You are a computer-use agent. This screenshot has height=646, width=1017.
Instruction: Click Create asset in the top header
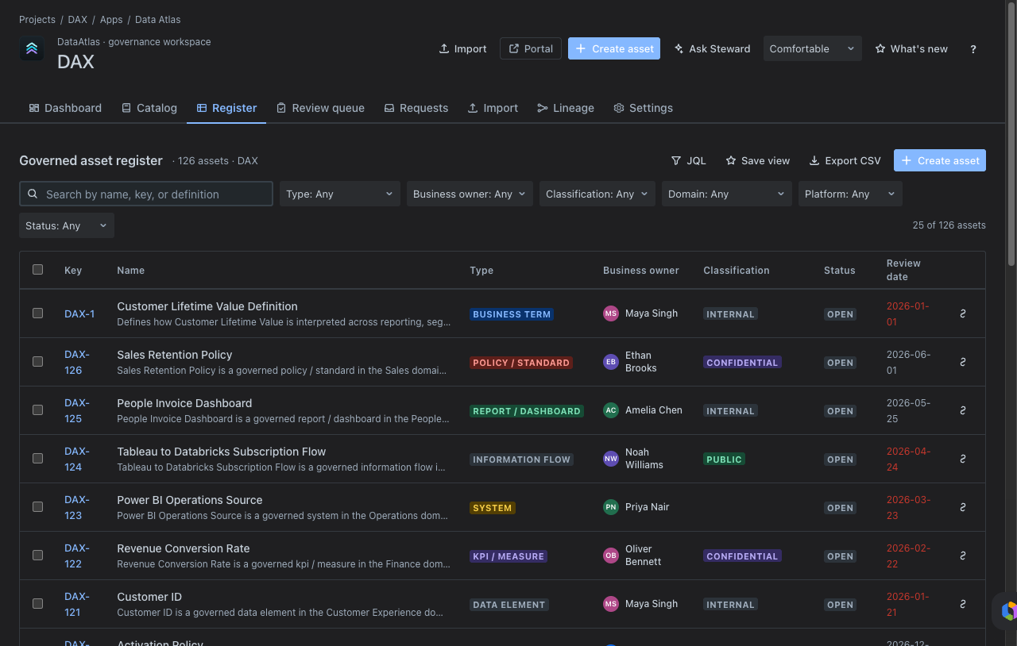(614, 48)
